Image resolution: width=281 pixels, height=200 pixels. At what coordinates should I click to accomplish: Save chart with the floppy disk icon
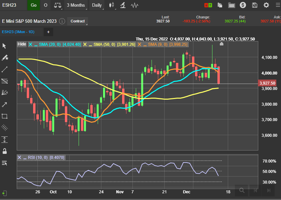tap(255, 5)
